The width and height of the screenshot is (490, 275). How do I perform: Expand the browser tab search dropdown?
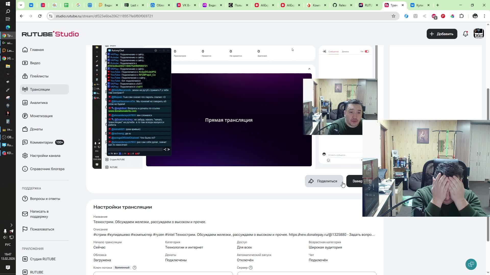(x=21, y=5)
